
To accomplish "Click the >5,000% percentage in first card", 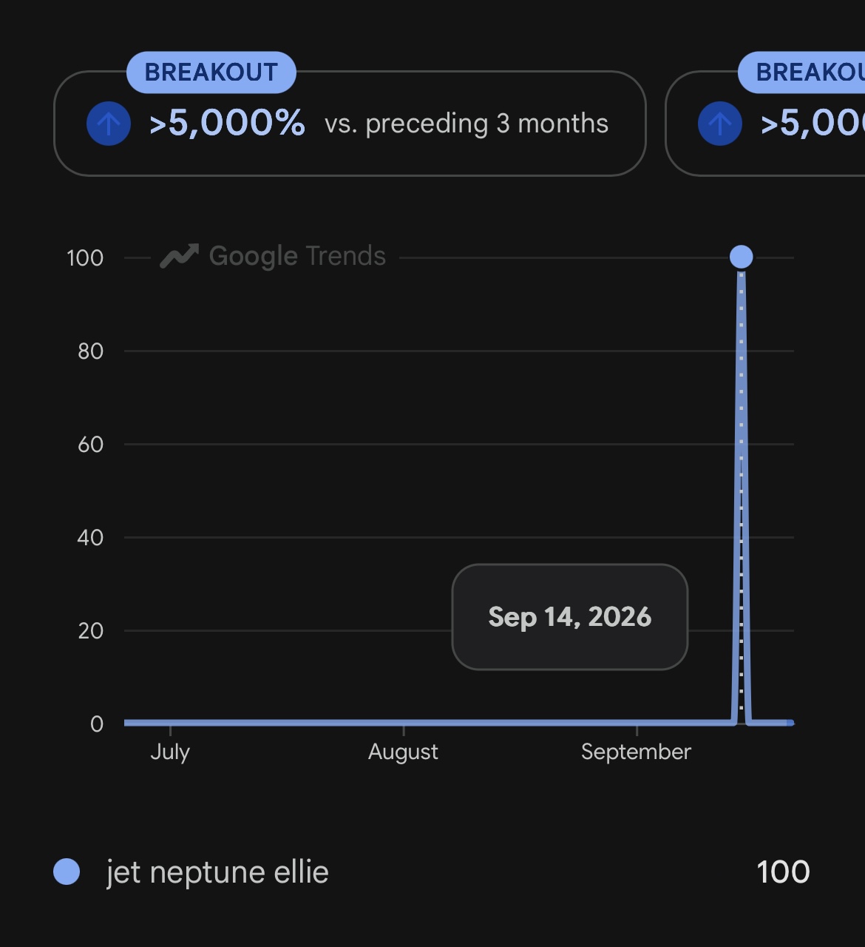I will coord(227,123).
